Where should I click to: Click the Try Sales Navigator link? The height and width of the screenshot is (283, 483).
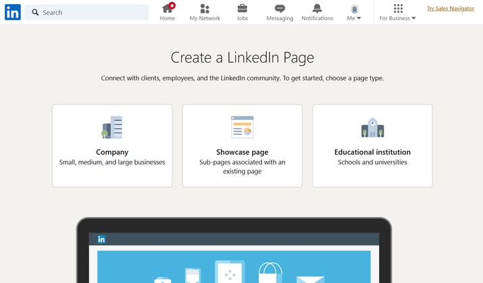click(x=451, y=9)
